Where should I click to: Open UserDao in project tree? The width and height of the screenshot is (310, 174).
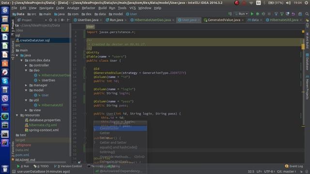point(45,80)
